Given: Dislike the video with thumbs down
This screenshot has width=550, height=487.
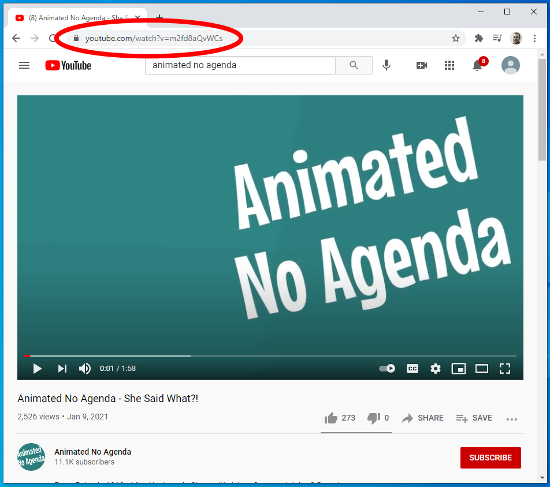Looking at the screenshot, I should pyautogui.click(x=374, y=418).
